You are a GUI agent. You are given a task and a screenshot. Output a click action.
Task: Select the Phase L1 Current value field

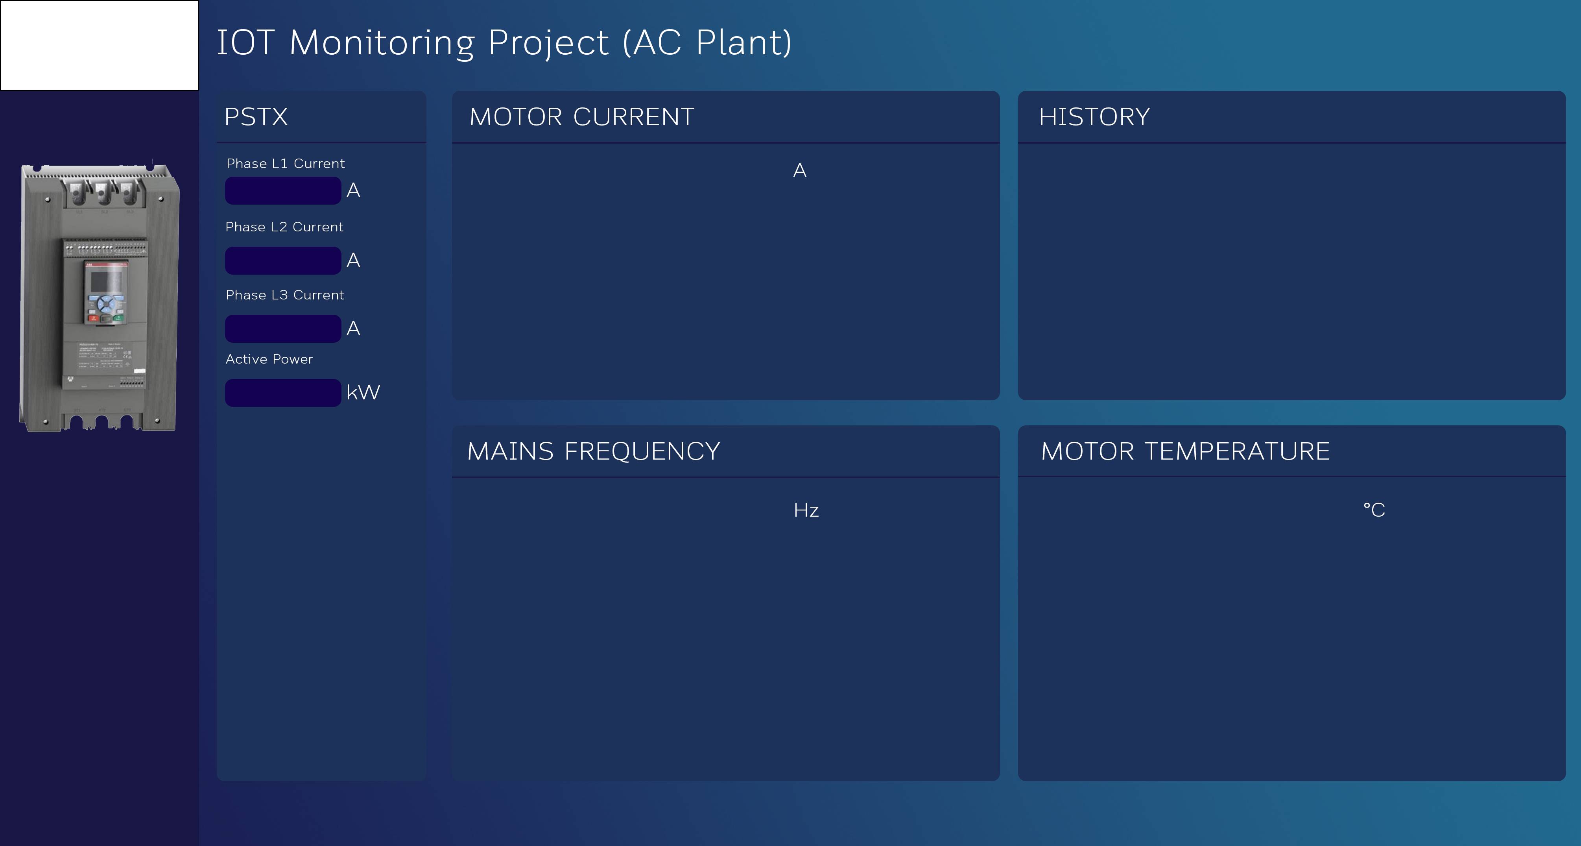pos(283,191)
